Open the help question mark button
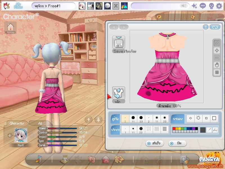 [206, 27]
